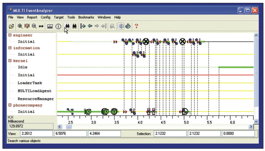Select Initial task under phonecompany
This screenshot has height=151, width=265.
click(x=26, y=112)
